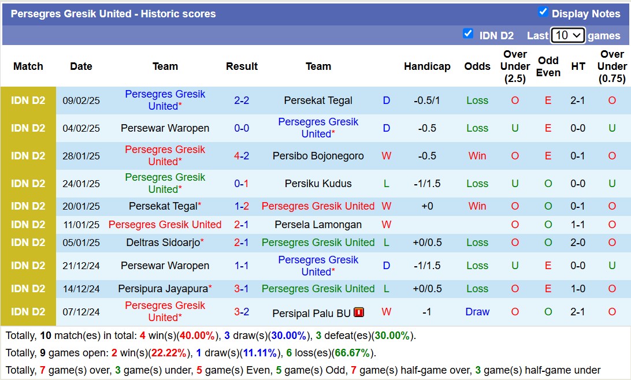
Task: Open Persela Lamongan from the 11/01/25 row
Action: coord(318,224)
